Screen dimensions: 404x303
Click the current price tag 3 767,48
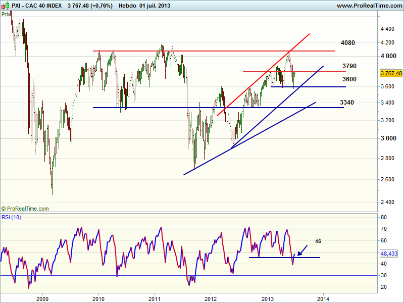(x=391, y=73)
